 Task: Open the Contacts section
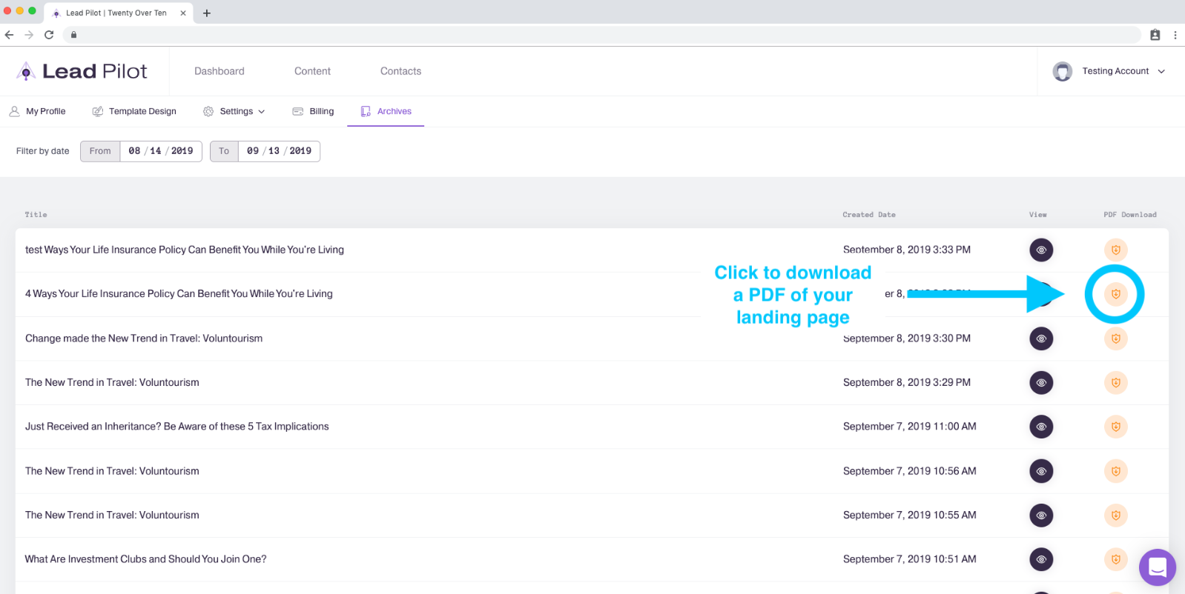click(400, 71)
